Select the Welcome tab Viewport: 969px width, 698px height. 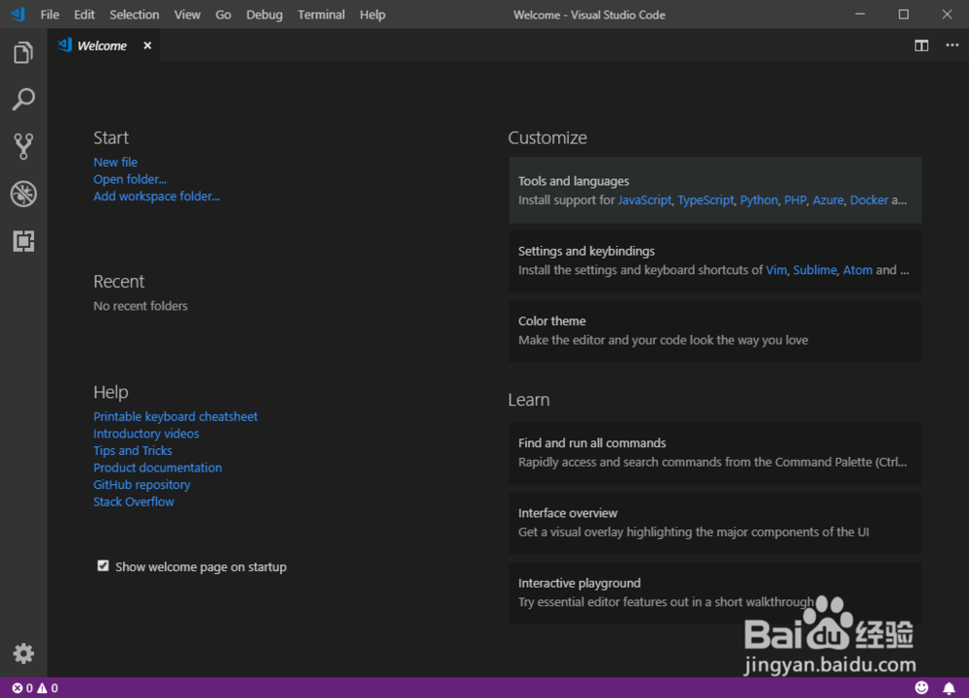tap(102, 46)
